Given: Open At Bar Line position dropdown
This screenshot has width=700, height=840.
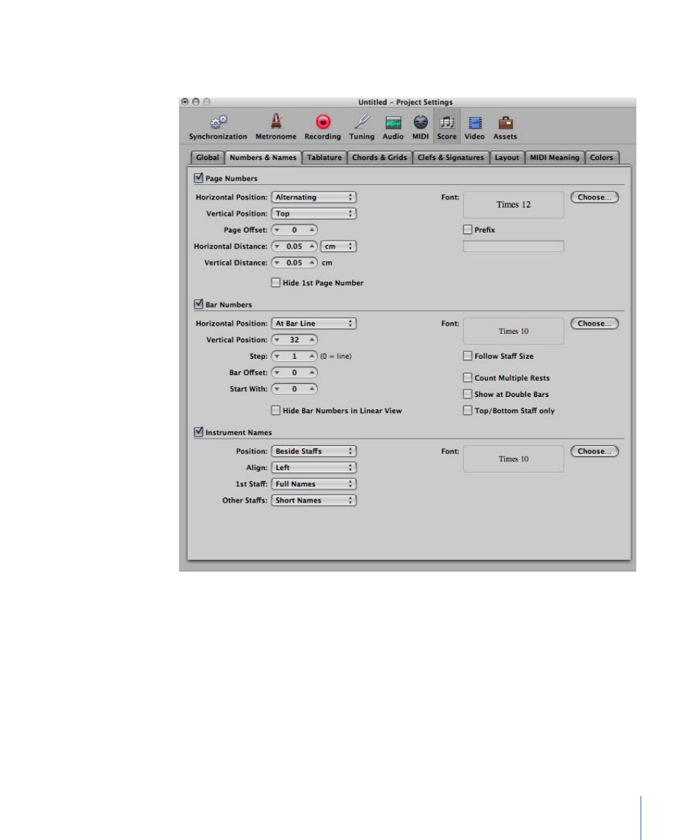Looking at the screenshot, I should [313, 324].
